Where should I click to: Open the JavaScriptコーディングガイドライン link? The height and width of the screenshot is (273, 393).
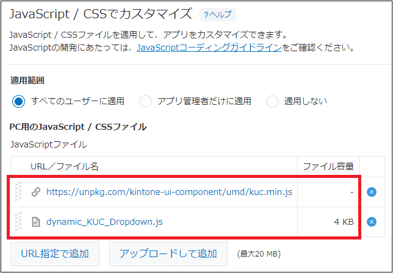click(x=209, y=48)
